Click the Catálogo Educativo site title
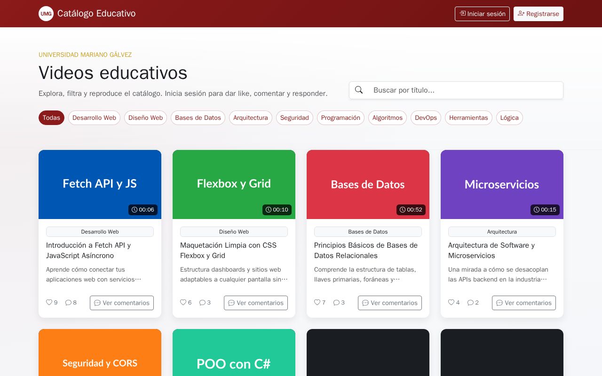Screen dimensions: 602x376 tap(96, 14)
